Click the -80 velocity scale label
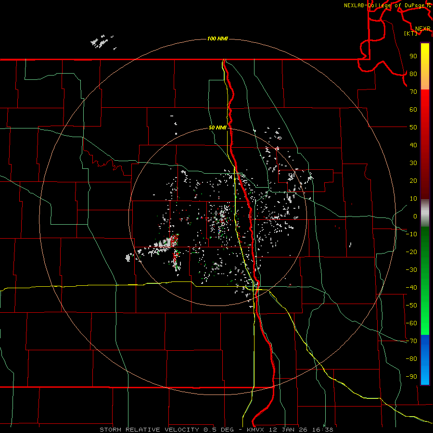433x433 pixels. tap(411, 359)
